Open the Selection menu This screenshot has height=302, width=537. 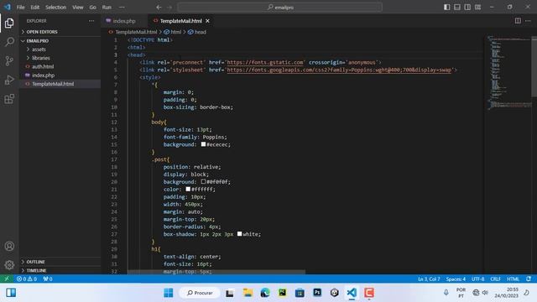tap(56, 8)
